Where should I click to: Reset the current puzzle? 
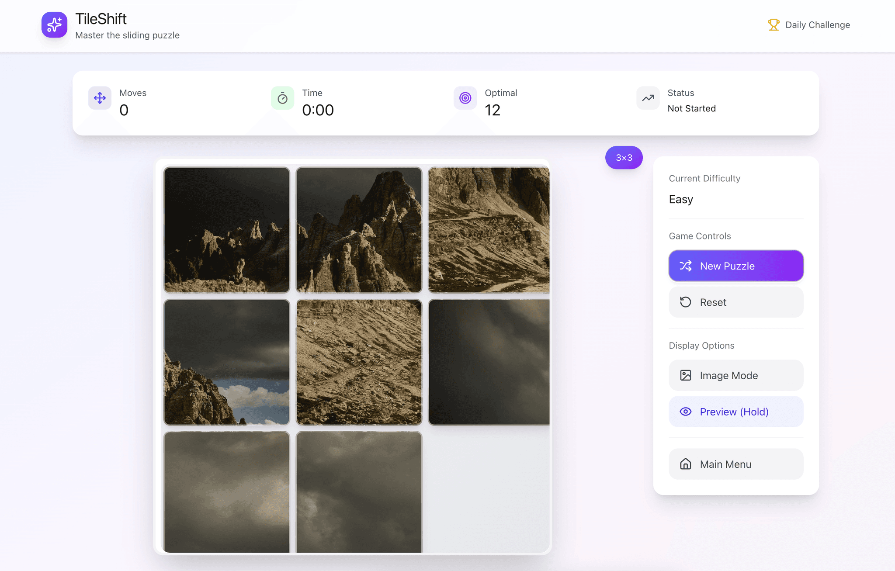click(735, 302)
